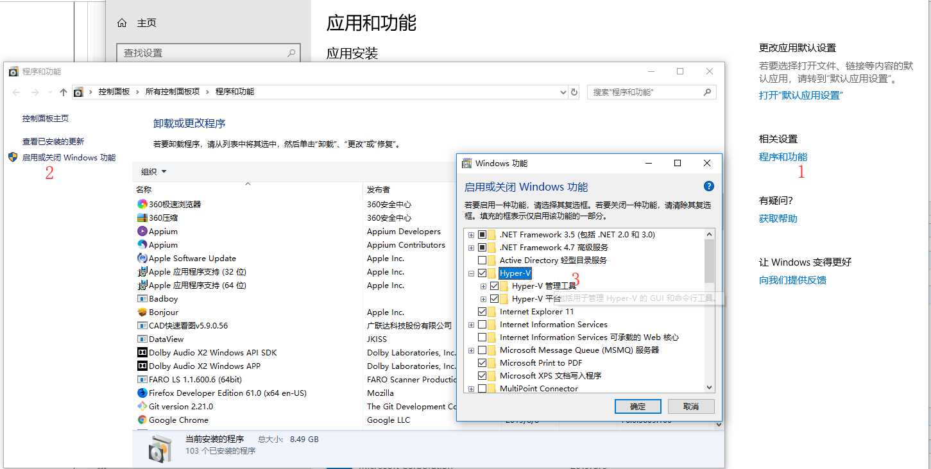This screenshot has height=469, width=931.
Task: Enable Internet Information Services checkbox
Action: pyautogui.click(x=482, y=324)
